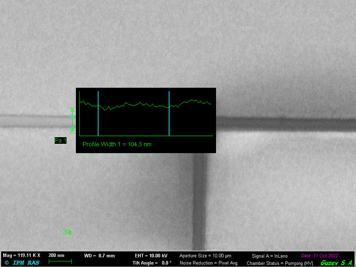Click the lower cyan circle handle on profile line

[72, 129]
